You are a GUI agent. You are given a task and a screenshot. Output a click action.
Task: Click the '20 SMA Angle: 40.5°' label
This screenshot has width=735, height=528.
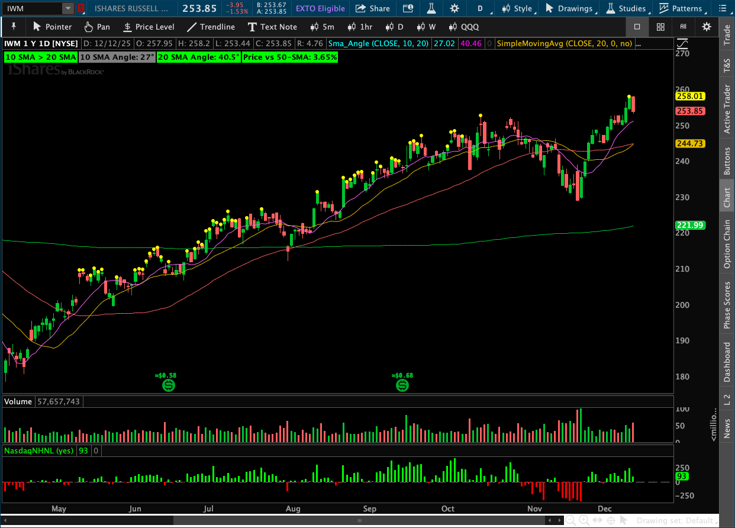click(x=199, y=57)
